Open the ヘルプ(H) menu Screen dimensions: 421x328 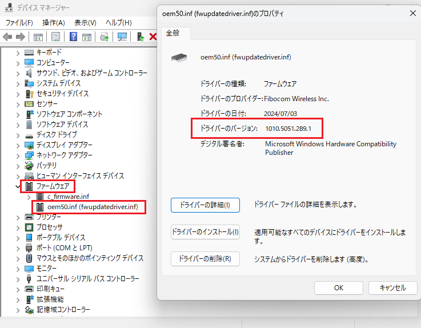click(x=118, y=22)
